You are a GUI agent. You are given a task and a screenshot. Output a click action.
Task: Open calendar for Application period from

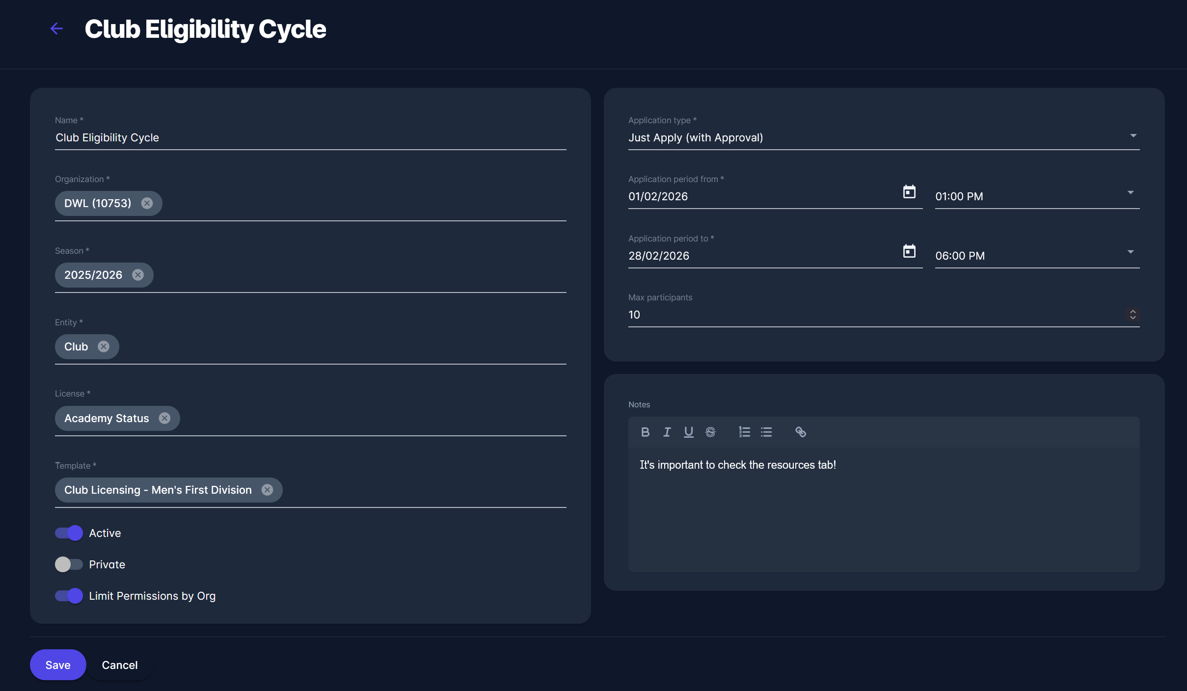[x=909, y=192]
